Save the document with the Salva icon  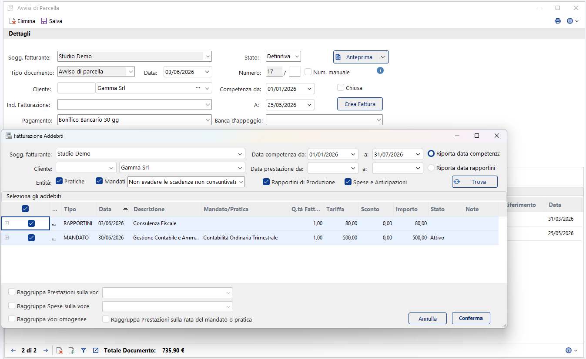44,21
